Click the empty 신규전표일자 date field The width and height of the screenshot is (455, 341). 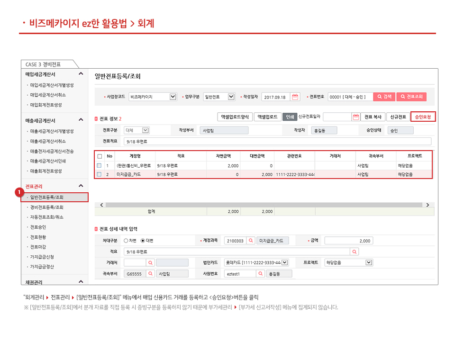pyautogui.click(x=337, y=117)
